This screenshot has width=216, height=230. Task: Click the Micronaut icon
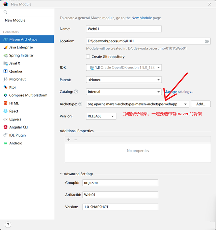5,79
